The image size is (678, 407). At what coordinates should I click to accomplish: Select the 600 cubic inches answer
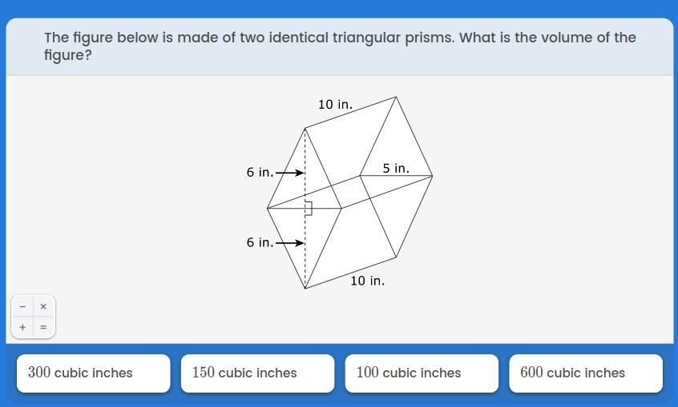click(x=586, y=373)
